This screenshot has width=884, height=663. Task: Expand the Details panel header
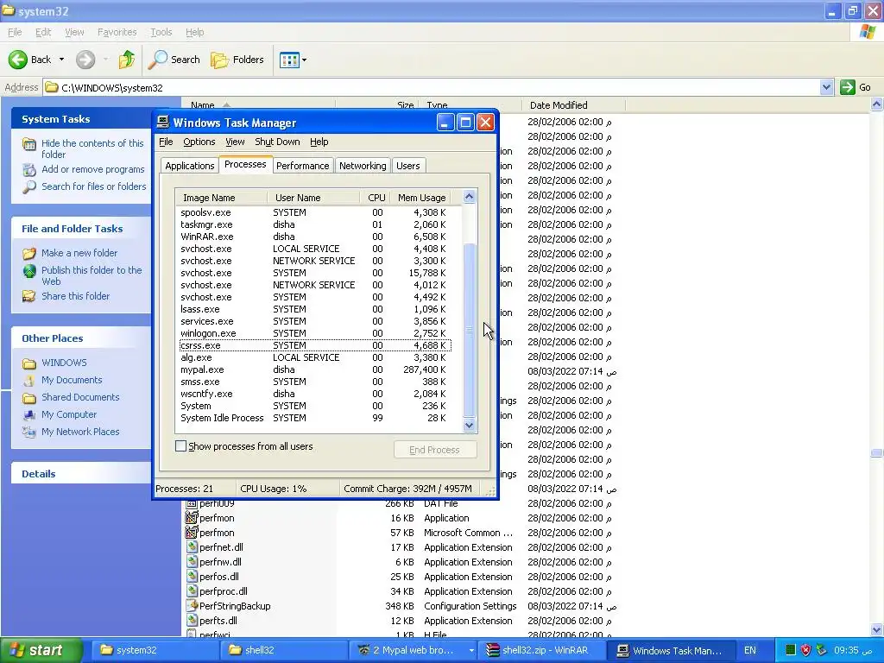[x=80, y=474]
